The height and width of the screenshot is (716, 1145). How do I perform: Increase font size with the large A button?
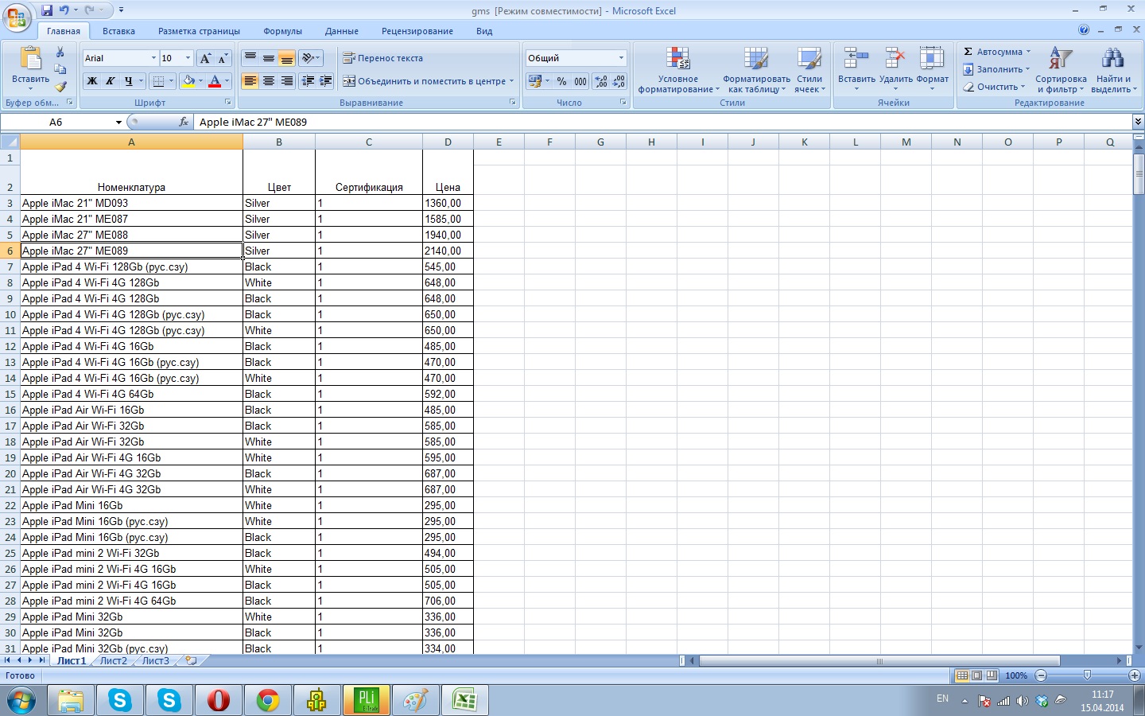click(205, 58)
